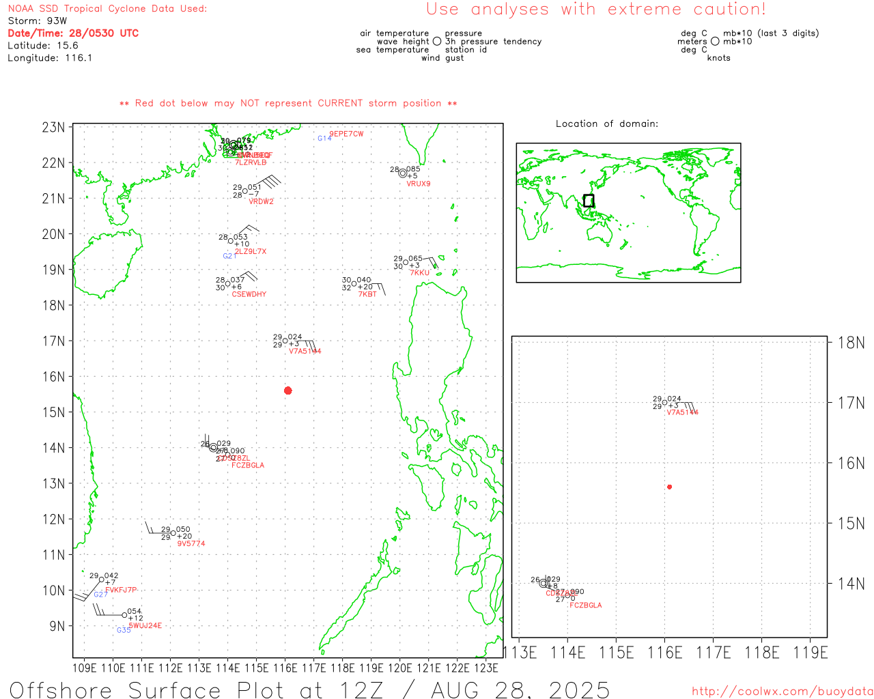Screen dimensions: 874x699
Task: Click the 'station id' legend entry
Action: pos(466,50)
